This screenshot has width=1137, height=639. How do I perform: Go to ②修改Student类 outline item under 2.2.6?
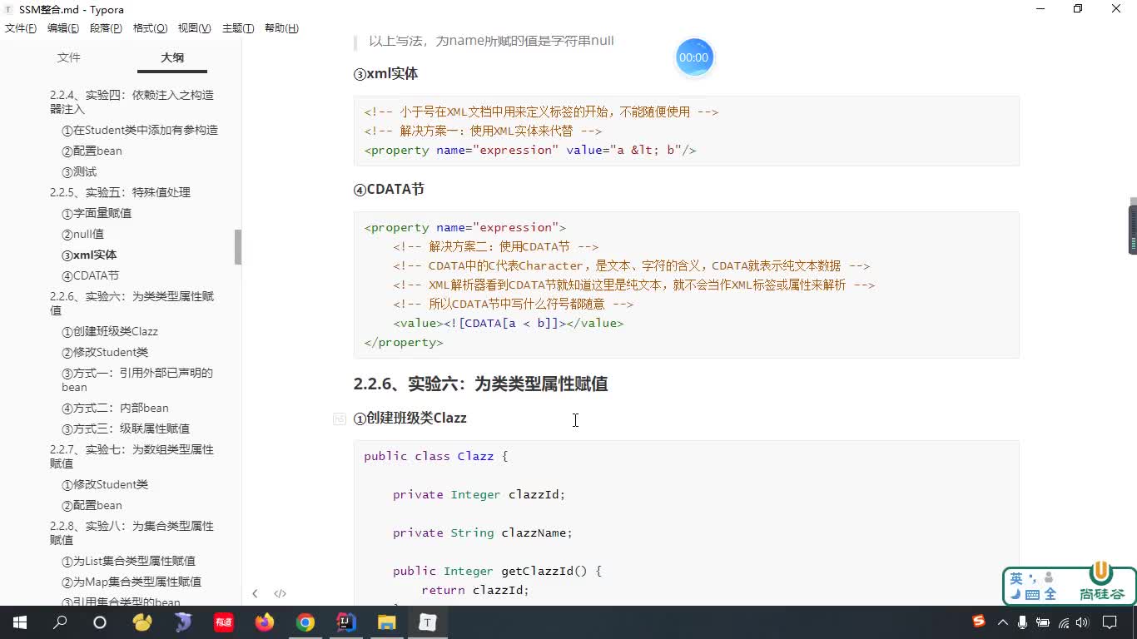point(105,352)
